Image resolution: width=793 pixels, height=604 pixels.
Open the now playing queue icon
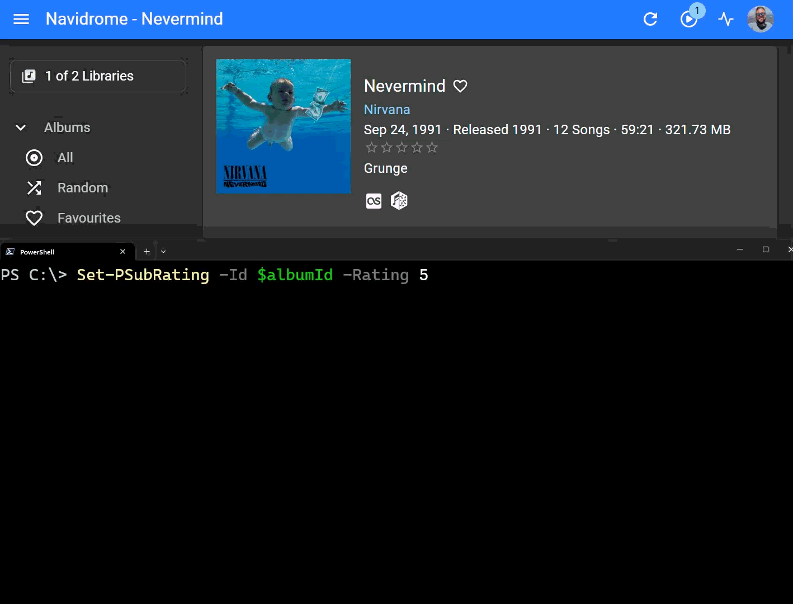tap(688, 20)
